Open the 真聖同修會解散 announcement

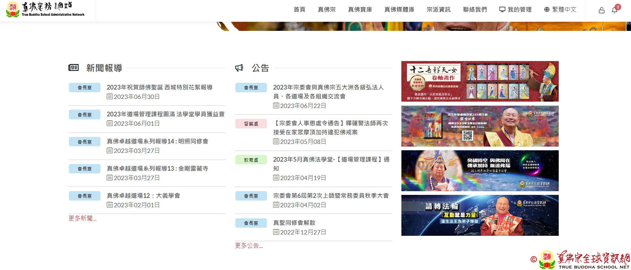pyautogui.click(x=294, y=223)
